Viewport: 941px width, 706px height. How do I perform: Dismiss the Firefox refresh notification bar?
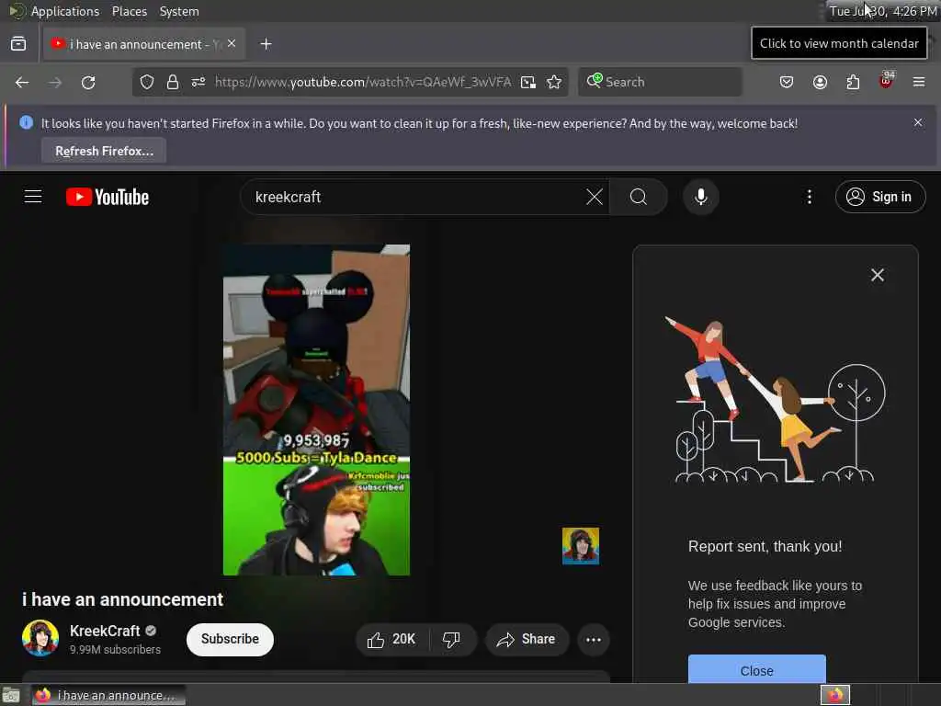click(x=918, y=122)
